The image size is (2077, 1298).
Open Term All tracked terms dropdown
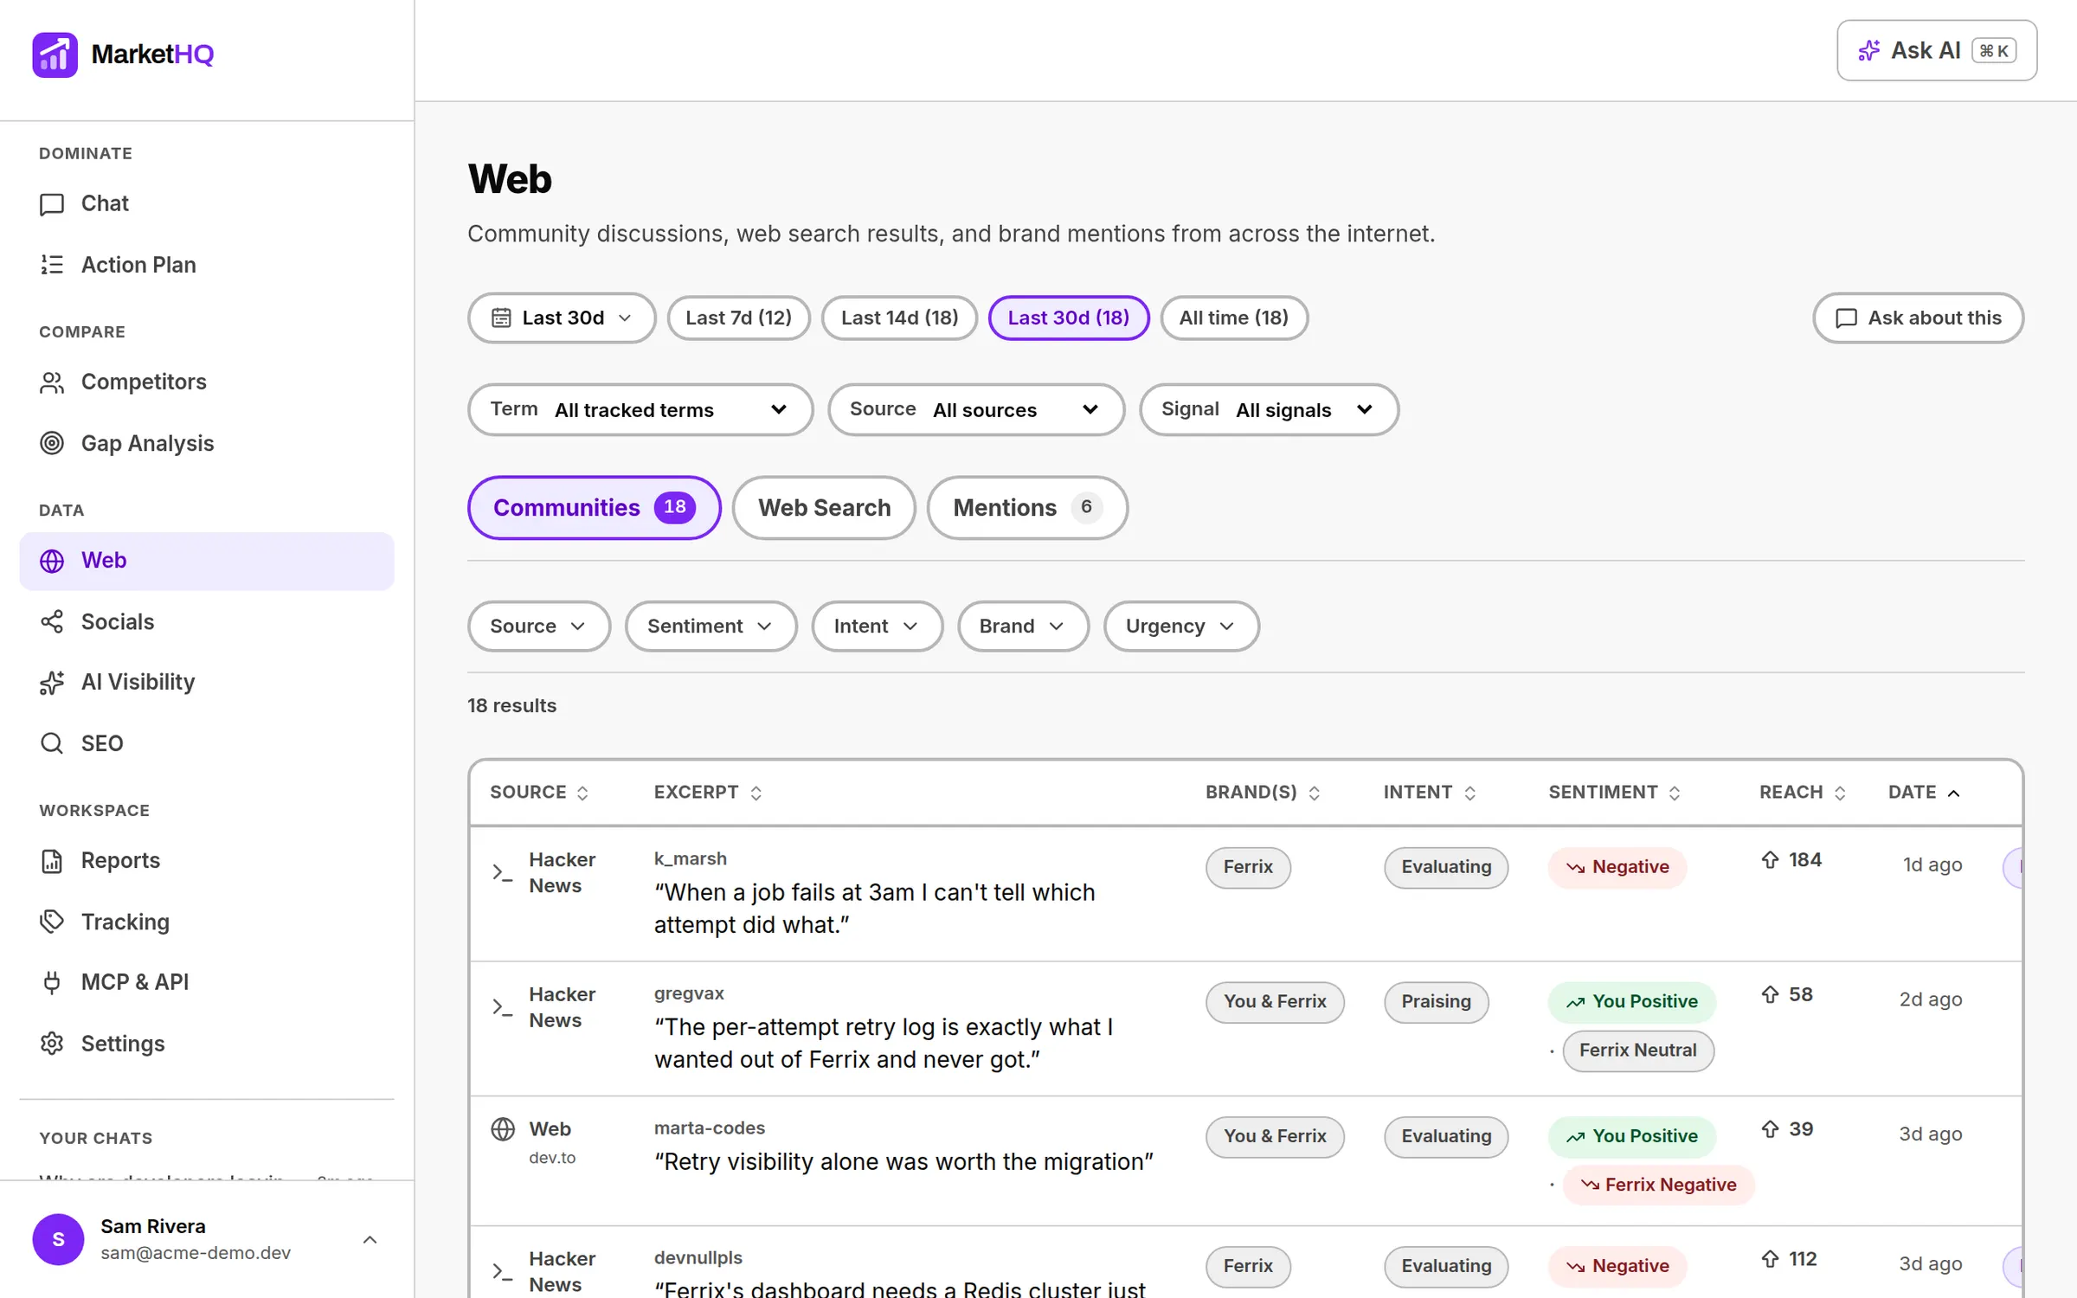pyautogui.click(x=640, y=409)
